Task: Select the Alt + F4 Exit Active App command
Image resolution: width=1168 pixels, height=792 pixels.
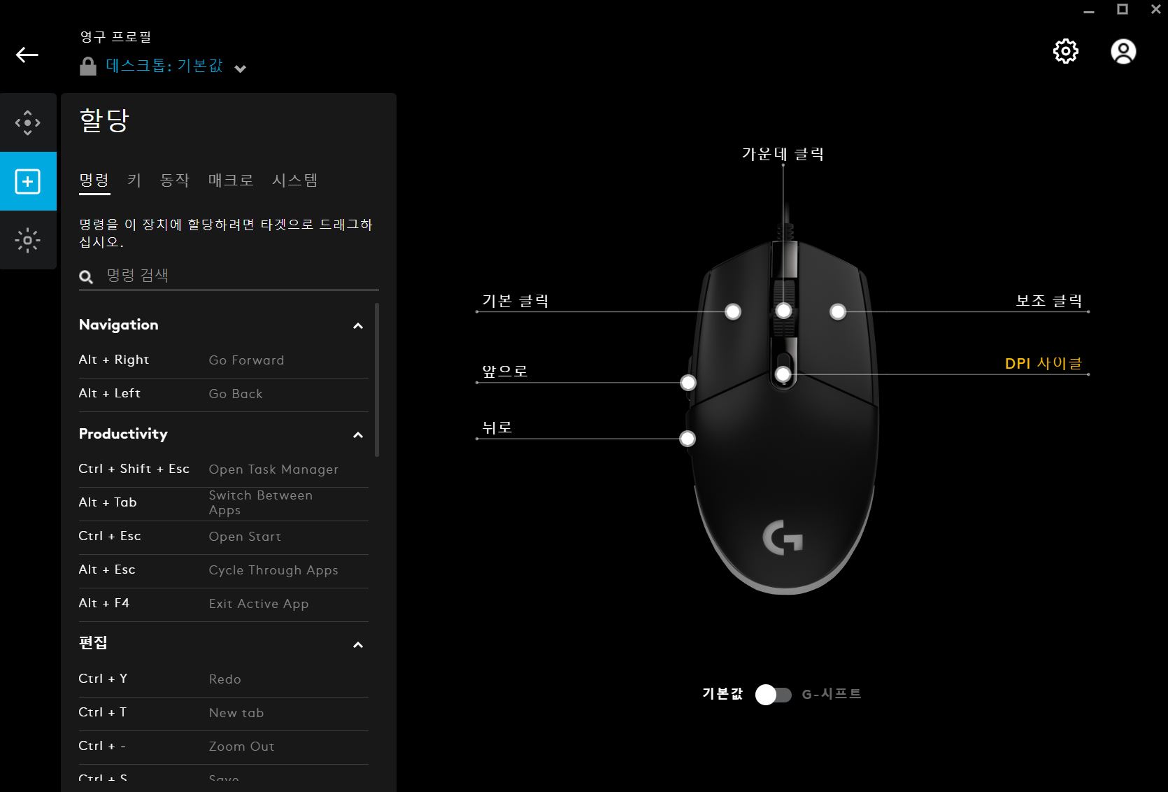Action: pyautogui.click(x=223, y=604)
